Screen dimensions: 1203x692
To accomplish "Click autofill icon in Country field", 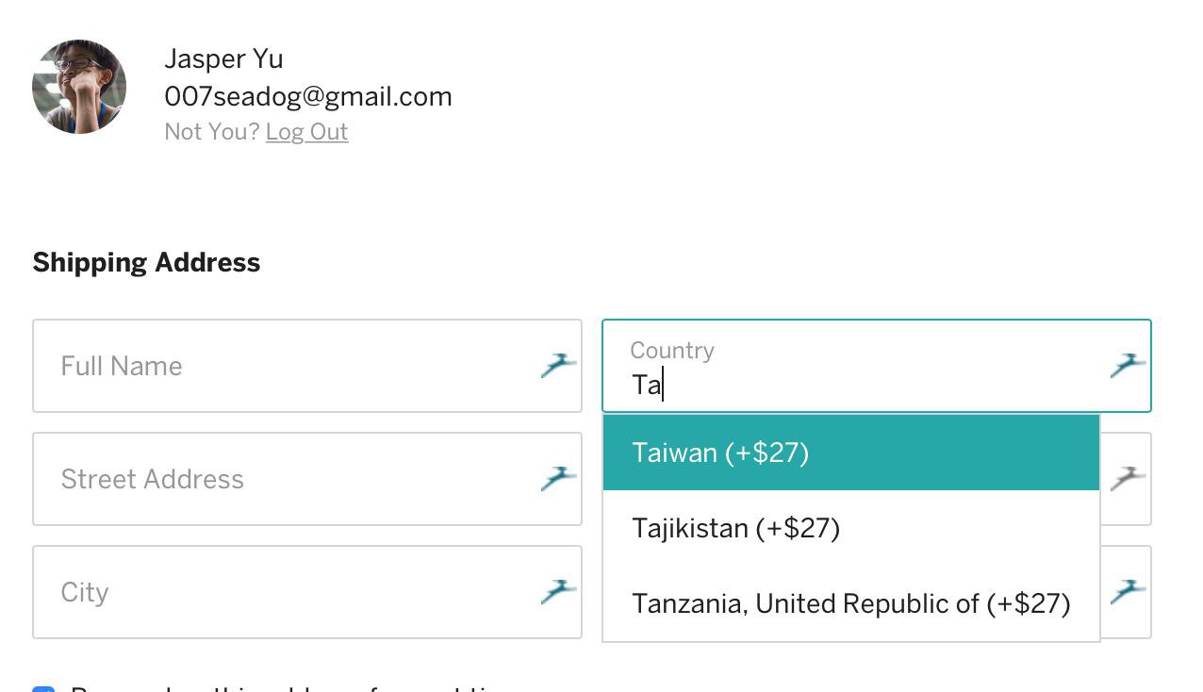I will 1128,365.
